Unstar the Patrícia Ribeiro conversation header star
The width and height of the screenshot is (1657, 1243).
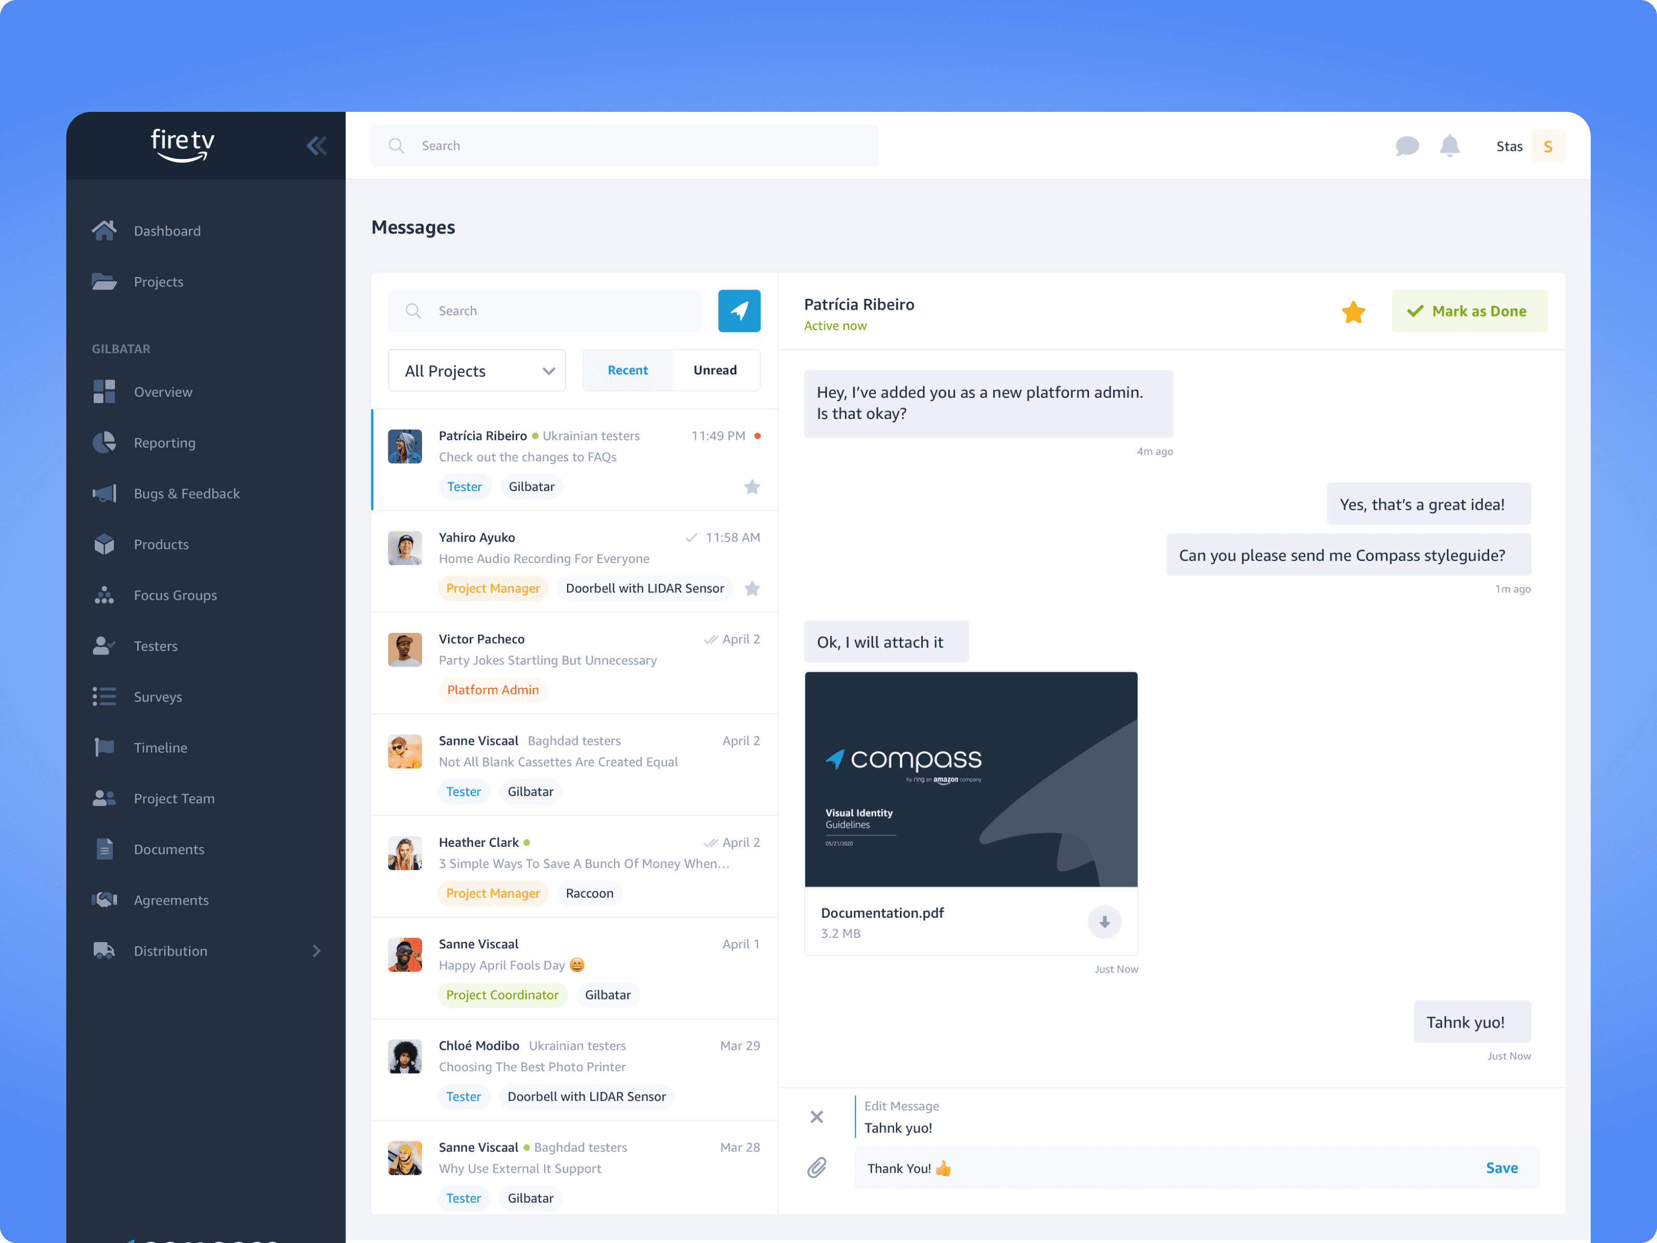(1353, 312)
